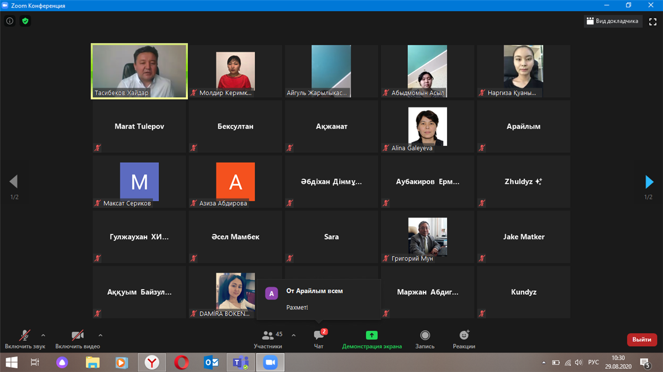Switch layout using Вид докладчика
Screen dimensions: 663x372
click(x=613, y=21)
